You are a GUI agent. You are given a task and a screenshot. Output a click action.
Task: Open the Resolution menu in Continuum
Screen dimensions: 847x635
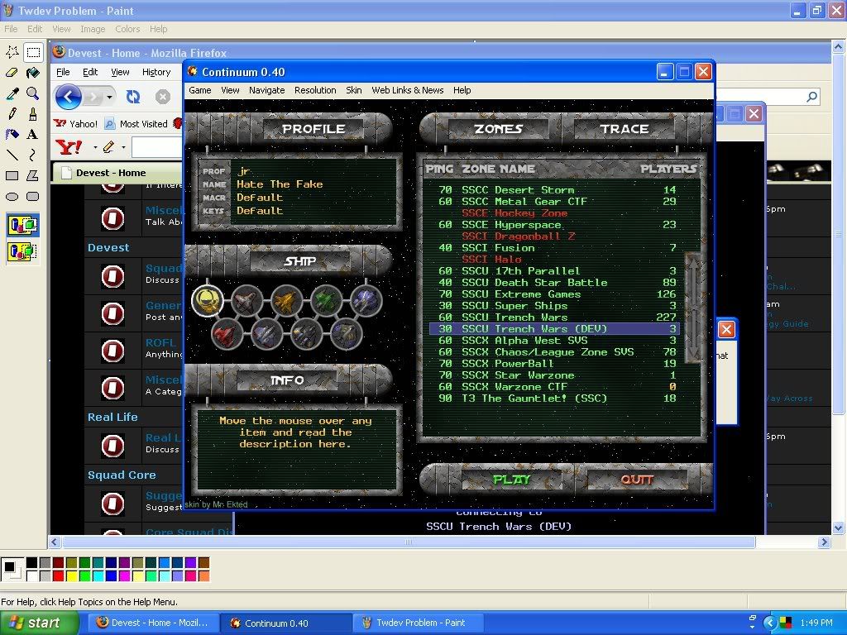[315, 90]
